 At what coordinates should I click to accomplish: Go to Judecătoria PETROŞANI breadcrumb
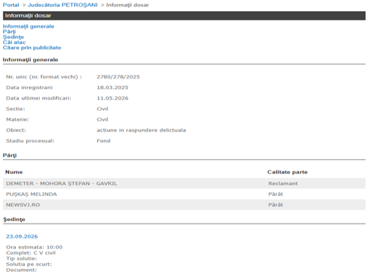(63, 5)
